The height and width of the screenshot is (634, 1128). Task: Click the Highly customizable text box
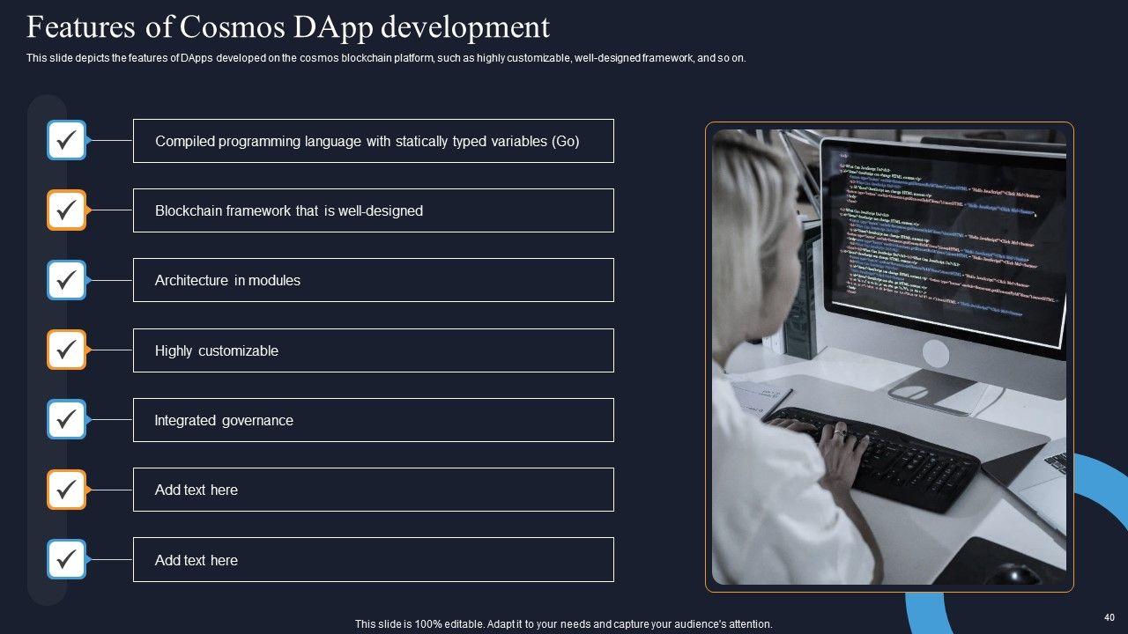(374, 350)
